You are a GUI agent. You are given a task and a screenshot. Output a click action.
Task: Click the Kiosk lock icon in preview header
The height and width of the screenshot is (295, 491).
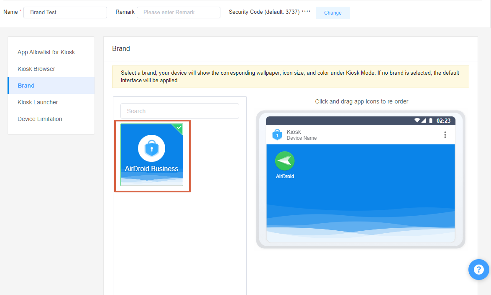tap(277, 135)
